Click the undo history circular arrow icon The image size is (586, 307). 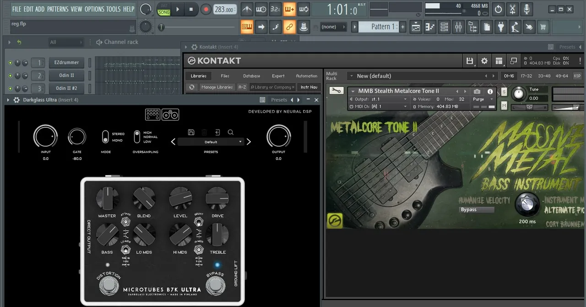(x=498, y=9)
